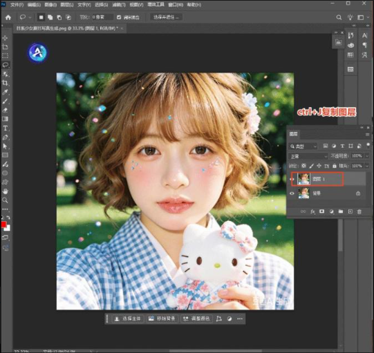Add layer style via fx icon
This screenshot has width=374, height=353.
click(x=312, y=211)
